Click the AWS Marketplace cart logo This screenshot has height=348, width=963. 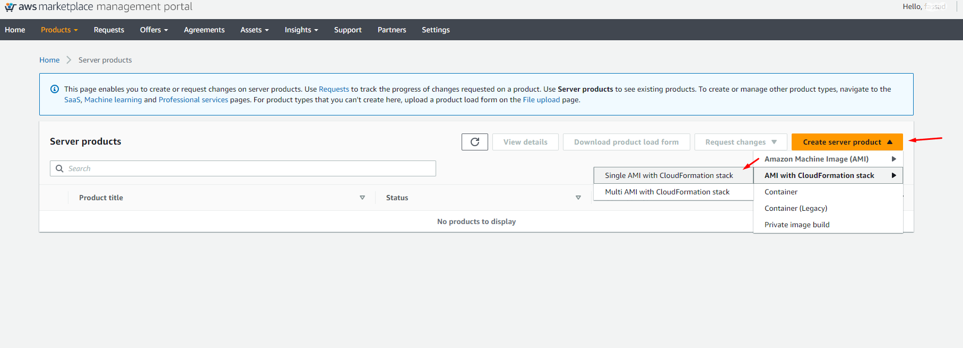[x=10, y=7]
